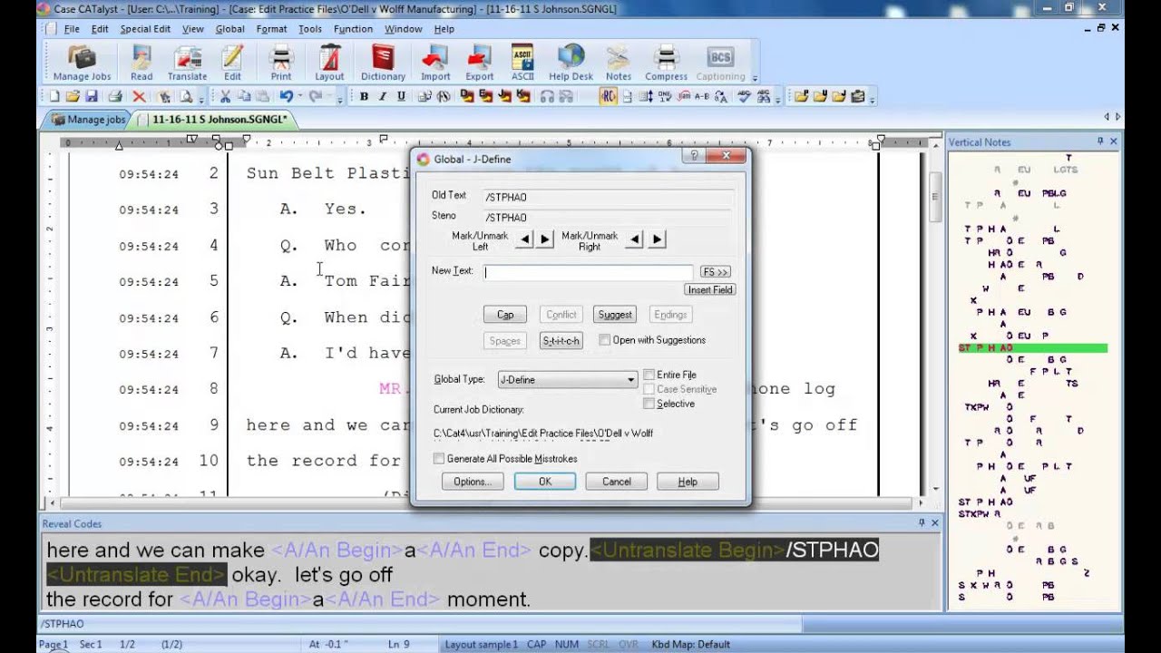Click the Options... button

[x=473, y=482]
